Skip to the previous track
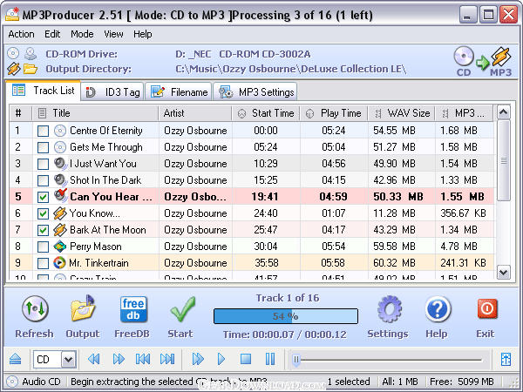This screenshot has height=392, width=523. pos(143,359)
